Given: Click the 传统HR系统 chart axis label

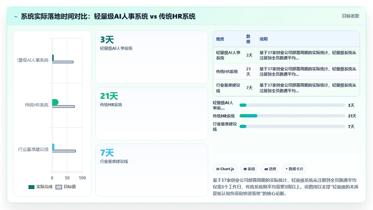Looking at the screenshot, I should pyautogui.click(x=37, y=105).
